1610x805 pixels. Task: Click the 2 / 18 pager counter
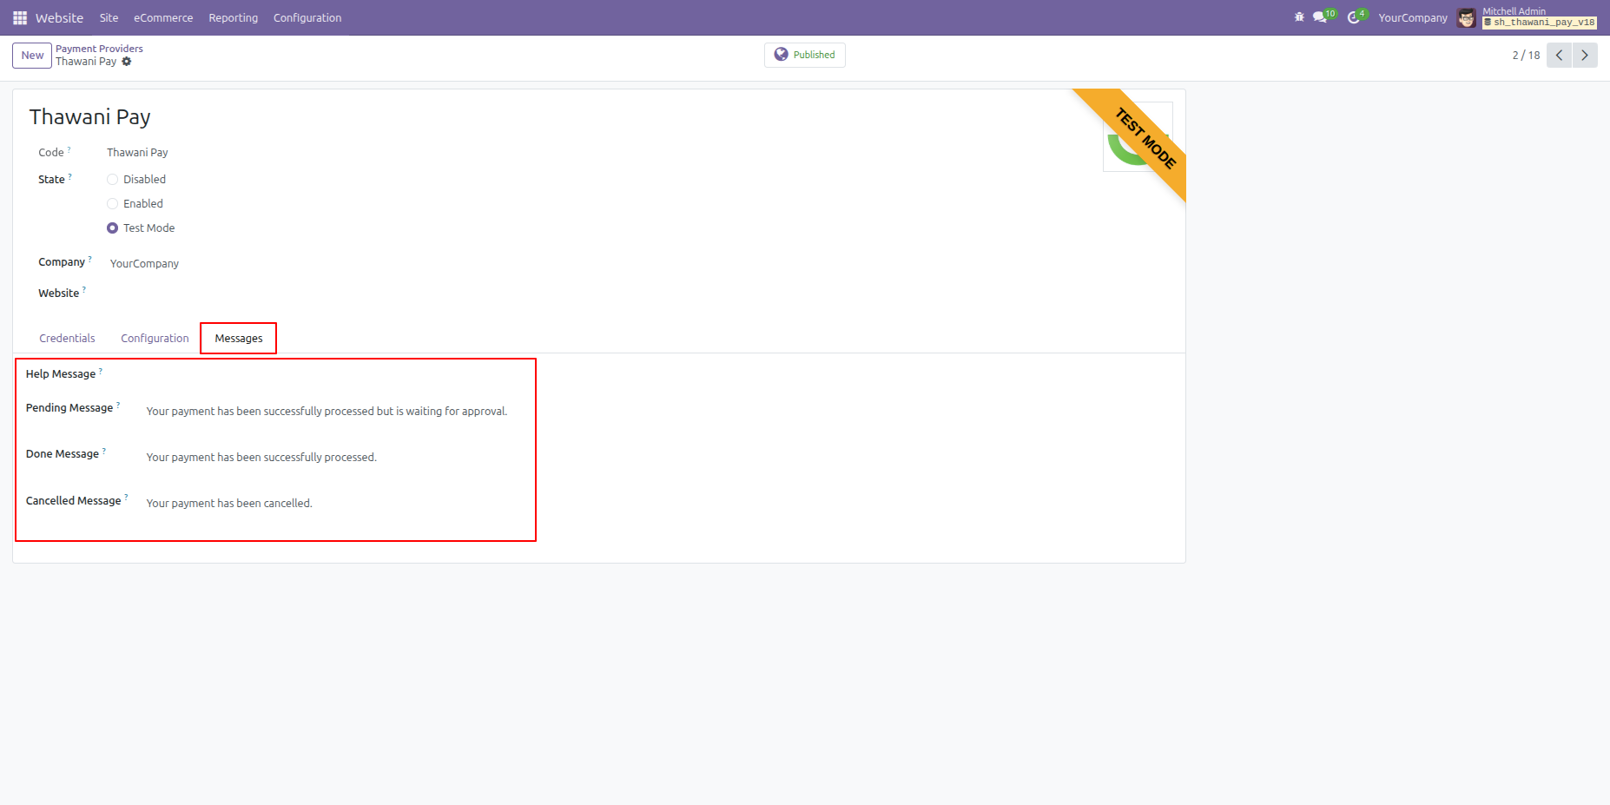(1526, 55)
